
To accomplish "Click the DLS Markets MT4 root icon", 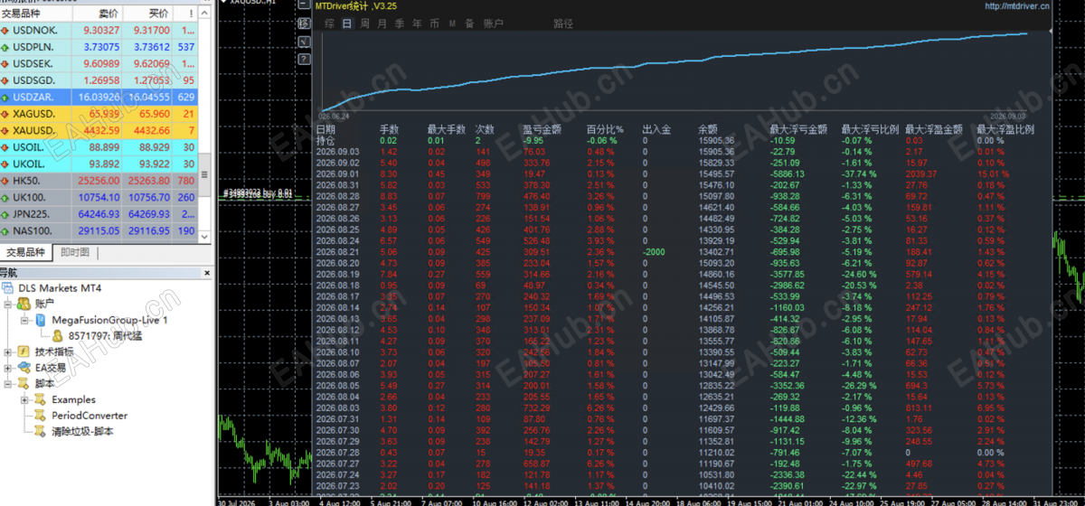I will click(x=7, y=288).
